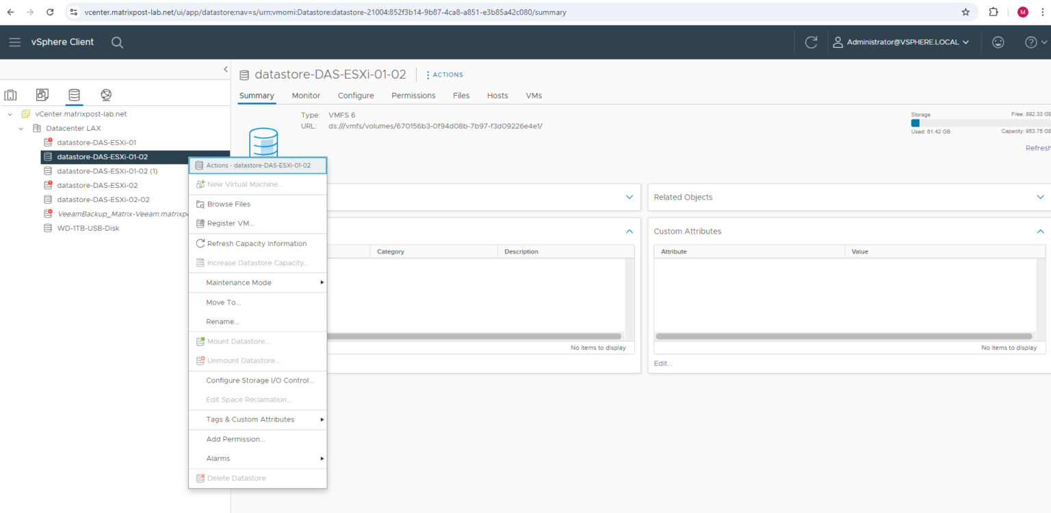1051x513 pixels.
Task: Collapse the Related Objects panel
Action: click(1041, 197)
